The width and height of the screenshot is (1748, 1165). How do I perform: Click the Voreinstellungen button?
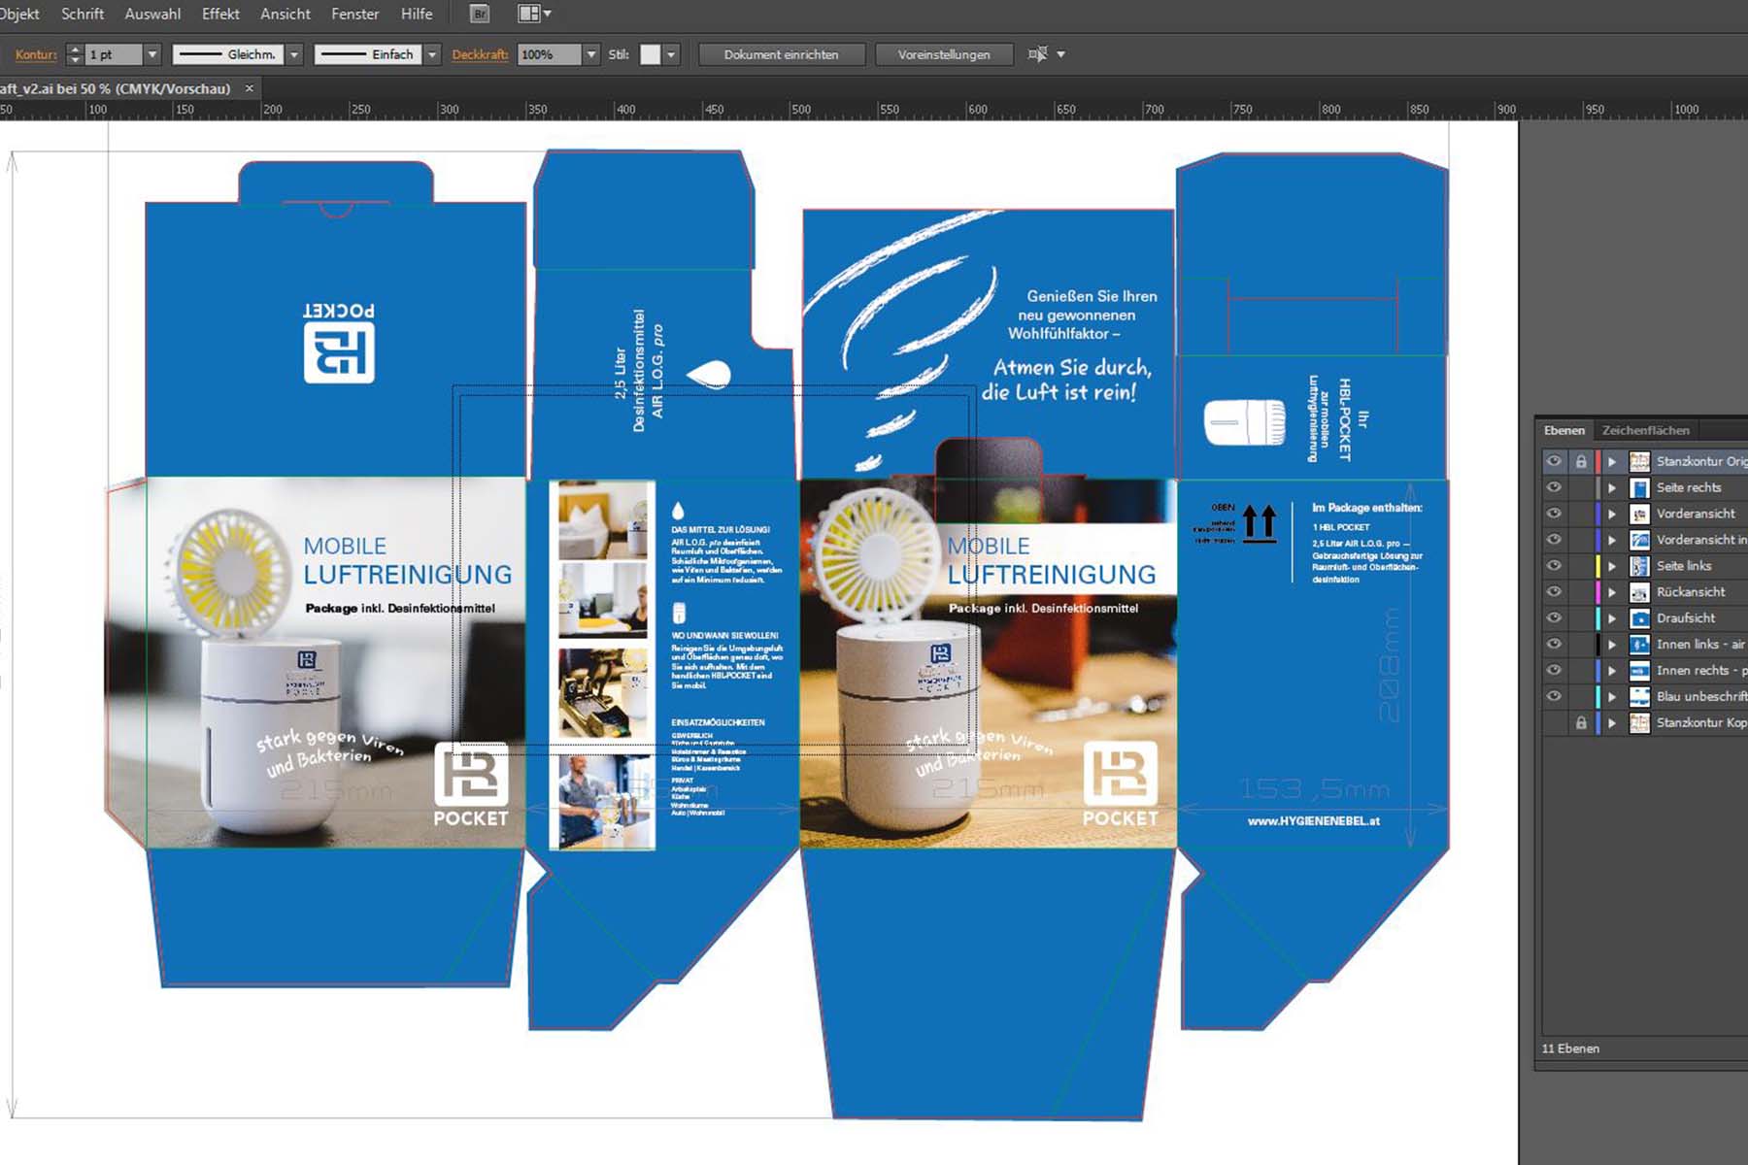944,54
